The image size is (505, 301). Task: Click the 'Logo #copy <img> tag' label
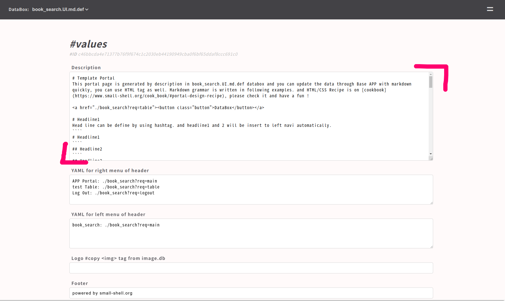[x=118, y=258]
